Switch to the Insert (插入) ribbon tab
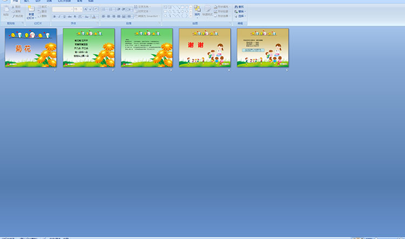The height and width of the screenshot is (239, 405). click(27, 2)
